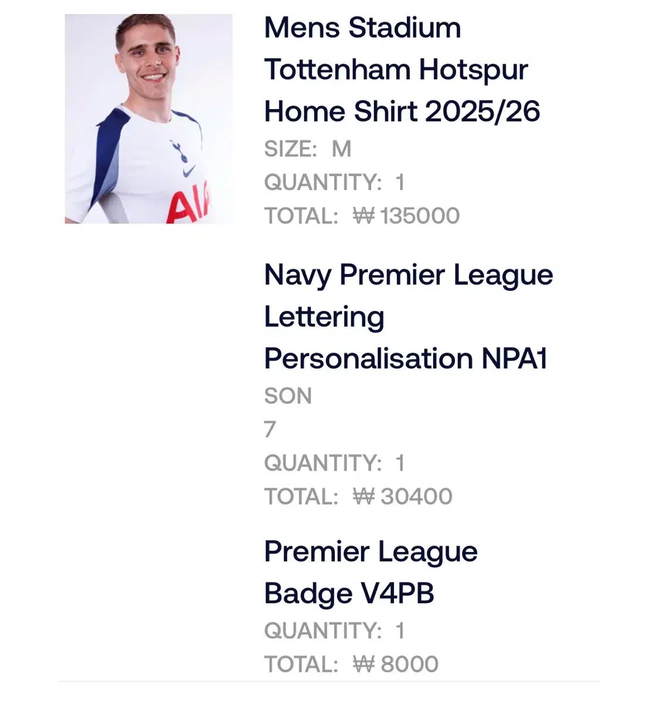Click the Nike swoosh on the shirt image

point(189,171)
